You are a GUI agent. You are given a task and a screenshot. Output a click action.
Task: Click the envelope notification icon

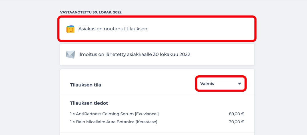point(71,55)
